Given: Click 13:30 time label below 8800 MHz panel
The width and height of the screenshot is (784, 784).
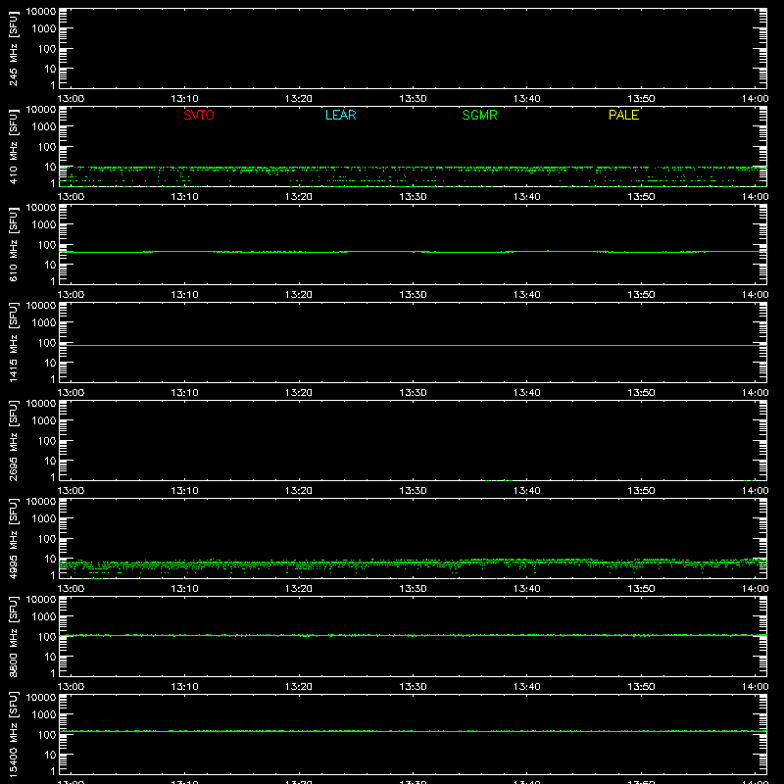Looking at the screenshot, I should (x=413, y=687).
